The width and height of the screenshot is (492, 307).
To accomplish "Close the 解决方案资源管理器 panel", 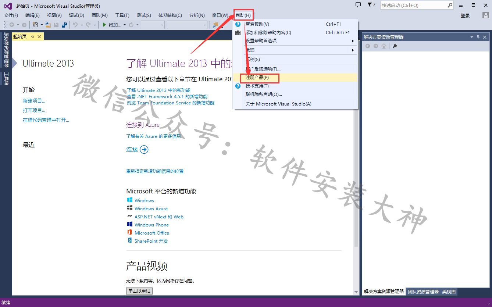I will 485,37.
